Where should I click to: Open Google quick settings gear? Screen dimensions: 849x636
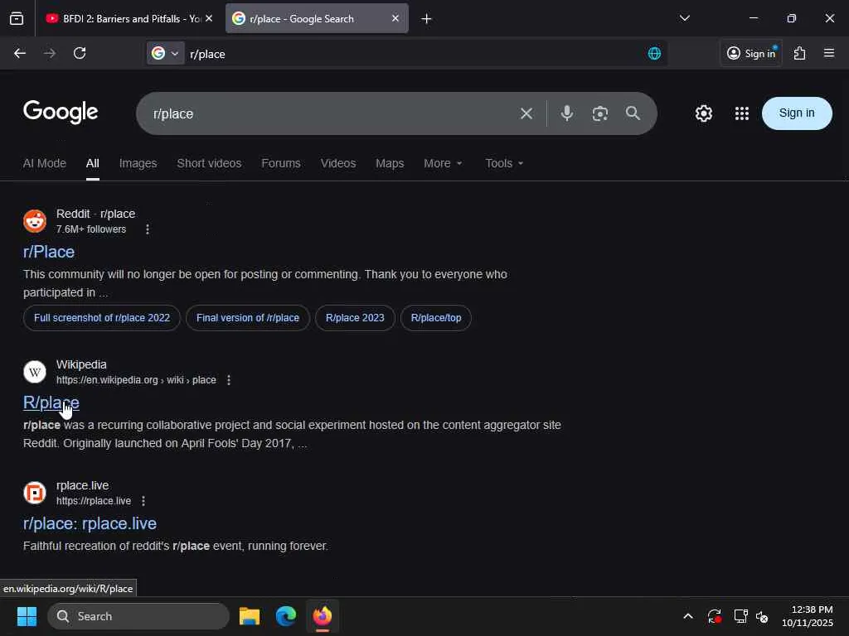[703, 113]
